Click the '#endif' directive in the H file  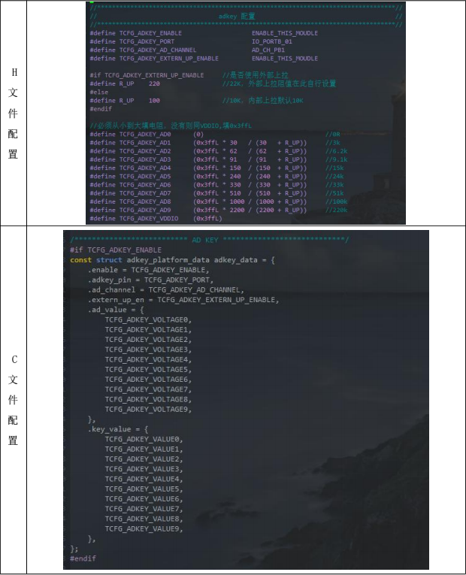point(101,109)
